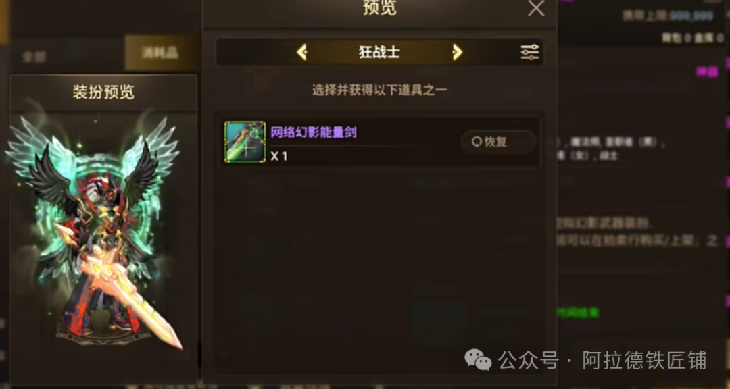Click the X 1 quantity label
Screen dimensions: 730x389
tap(279, 157)
